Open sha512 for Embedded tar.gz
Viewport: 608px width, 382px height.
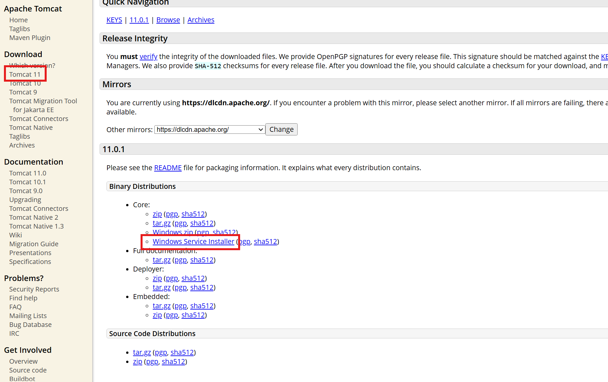202,306
